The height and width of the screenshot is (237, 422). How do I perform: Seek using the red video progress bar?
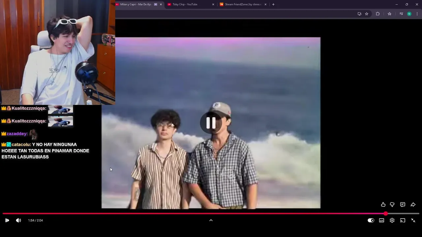pyautogui.click(x=211, y=214)
